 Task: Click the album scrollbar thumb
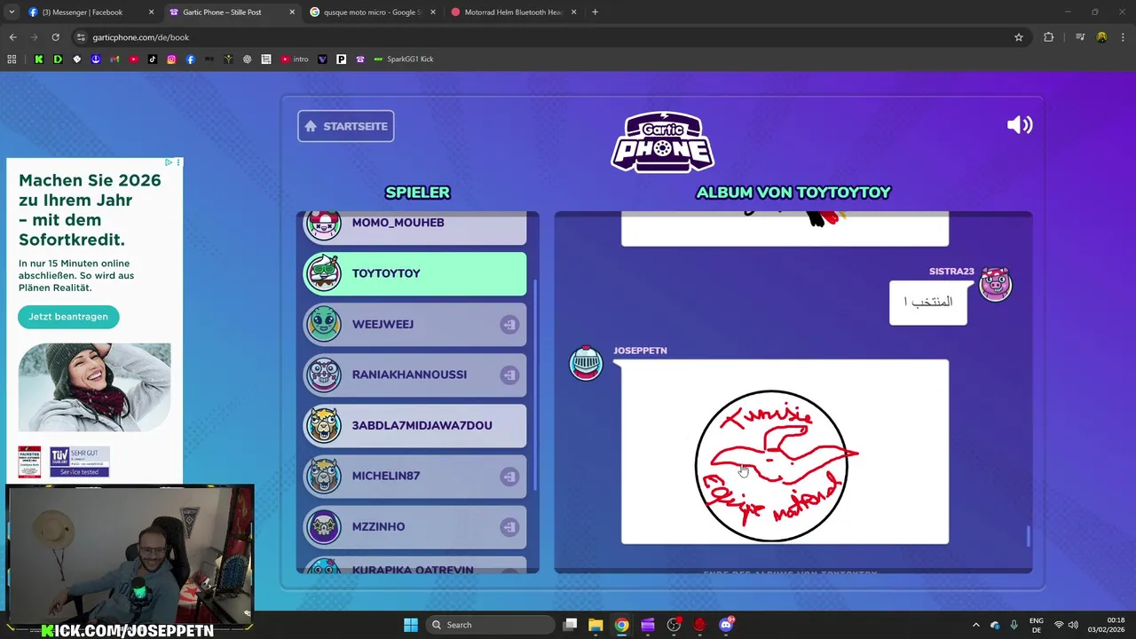(1028, 536)
